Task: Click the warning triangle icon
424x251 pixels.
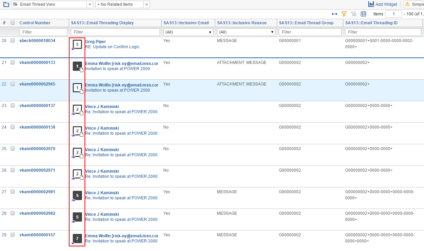Action: (407, 4)
